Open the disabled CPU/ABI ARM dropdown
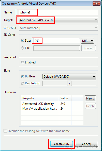This screenshot has height=151, width=102. 59,28
